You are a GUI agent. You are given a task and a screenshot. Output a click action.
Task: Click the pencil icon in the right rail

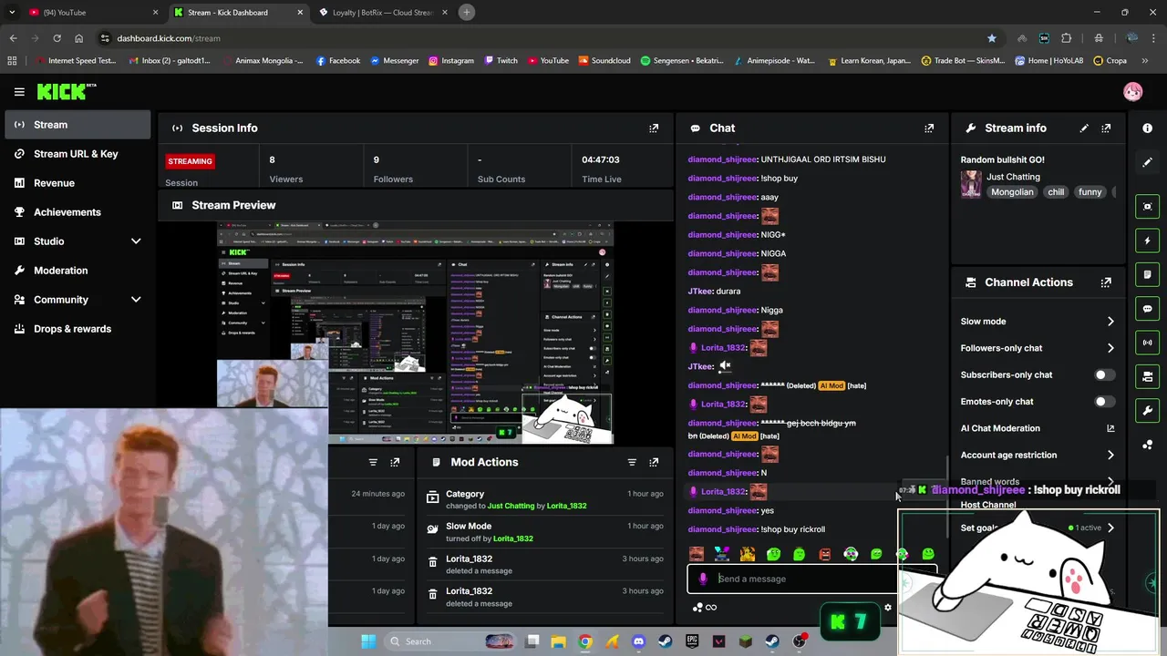point(1148,162)
